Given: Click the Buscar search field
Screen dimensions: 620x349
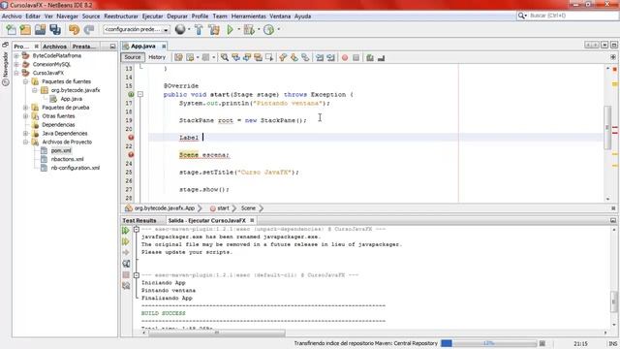Looking at the screenshot, I should pos(568,16).
